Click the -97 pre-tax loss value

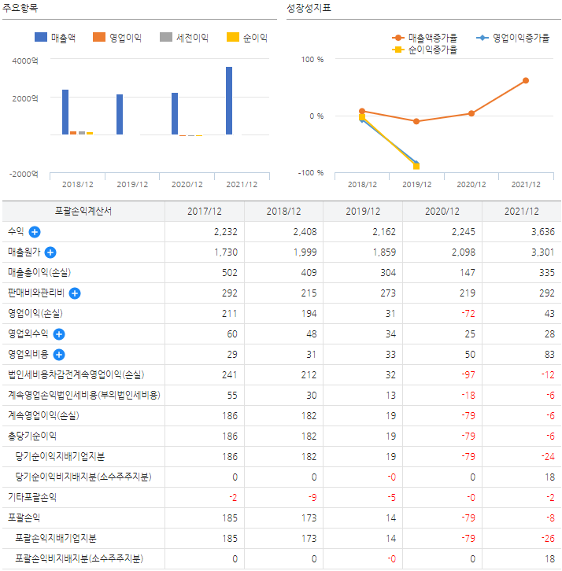[468, 374]
